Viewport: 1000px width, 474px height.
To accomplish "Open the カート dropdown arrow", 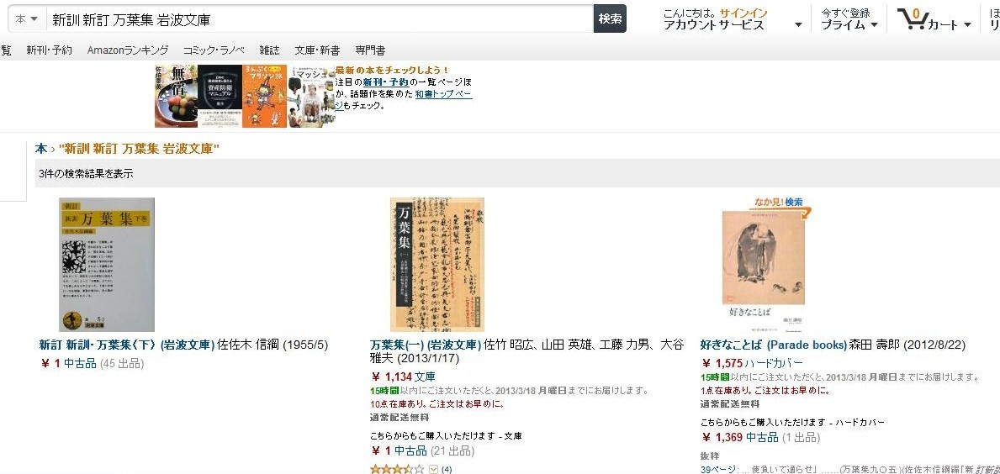I will [x=967, y=25].
